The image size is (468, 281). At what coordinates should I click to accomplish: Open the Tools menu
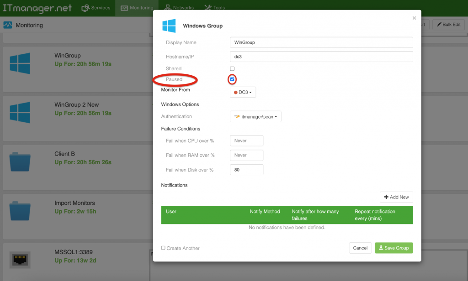(x=214, y=8)
